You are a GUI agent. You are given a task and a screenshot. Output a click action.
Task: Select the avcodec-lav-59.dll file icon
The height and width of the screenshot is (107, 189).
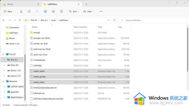tap(31, 38)
